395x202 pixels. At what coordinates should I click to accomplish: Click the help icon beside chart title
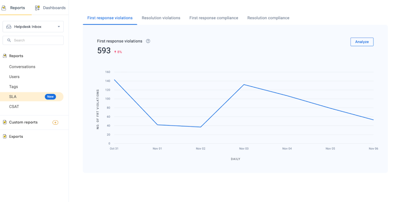[x=148, y=41]
